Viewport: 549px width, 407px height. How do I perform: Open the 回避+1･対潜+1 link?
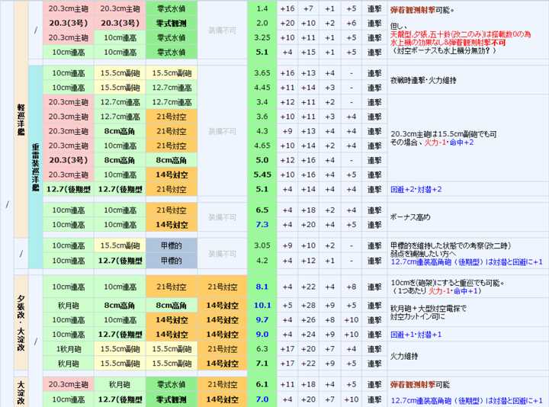coord(416,335)
